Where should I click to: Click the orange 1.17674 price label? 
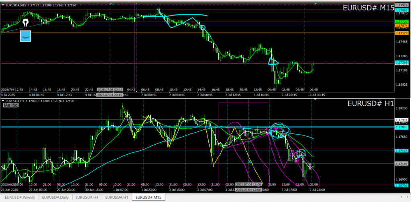coord(402,26)
